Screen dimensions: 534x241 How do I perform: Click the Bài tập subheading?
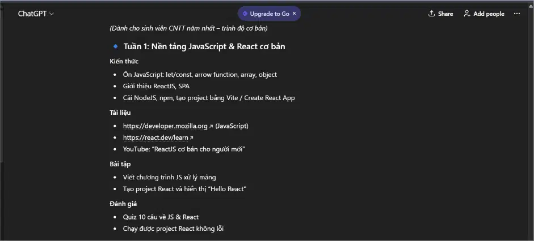coord(120,164)
